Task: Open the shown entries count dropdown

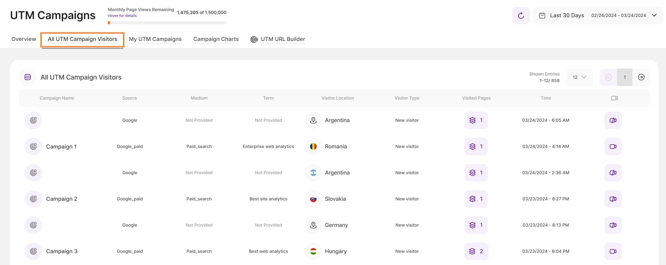Action: click(579, 77)
